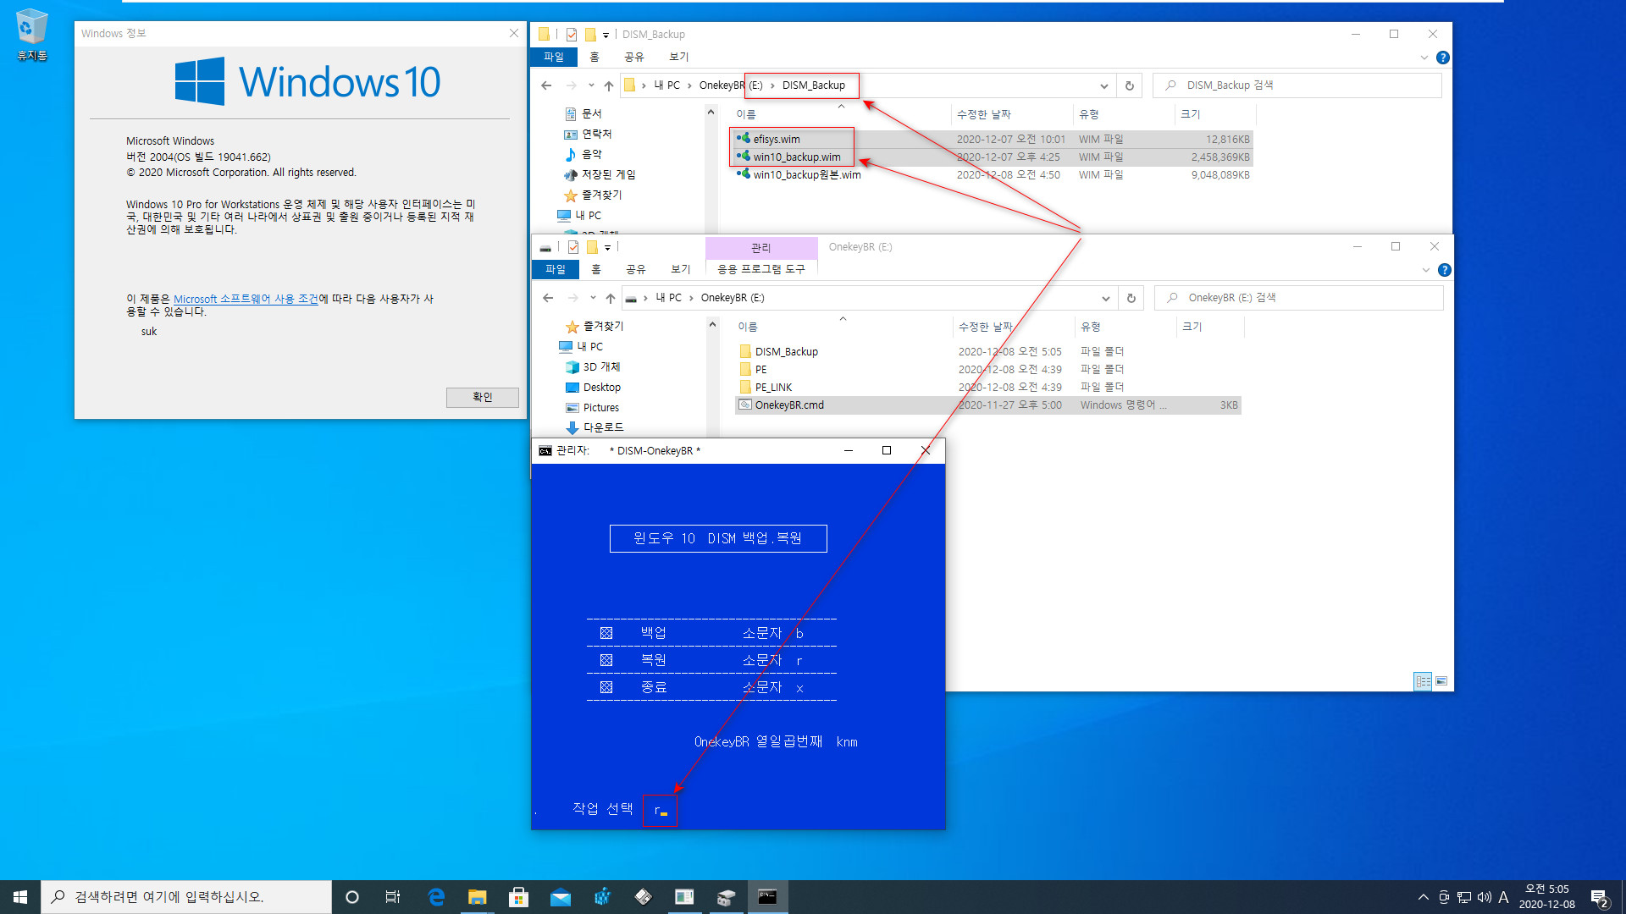Open 파일 tab in OnekeyBR (E:) window

(x=556, y=269)
